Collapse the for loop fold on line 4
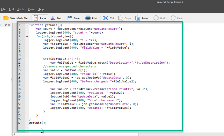 27,36
